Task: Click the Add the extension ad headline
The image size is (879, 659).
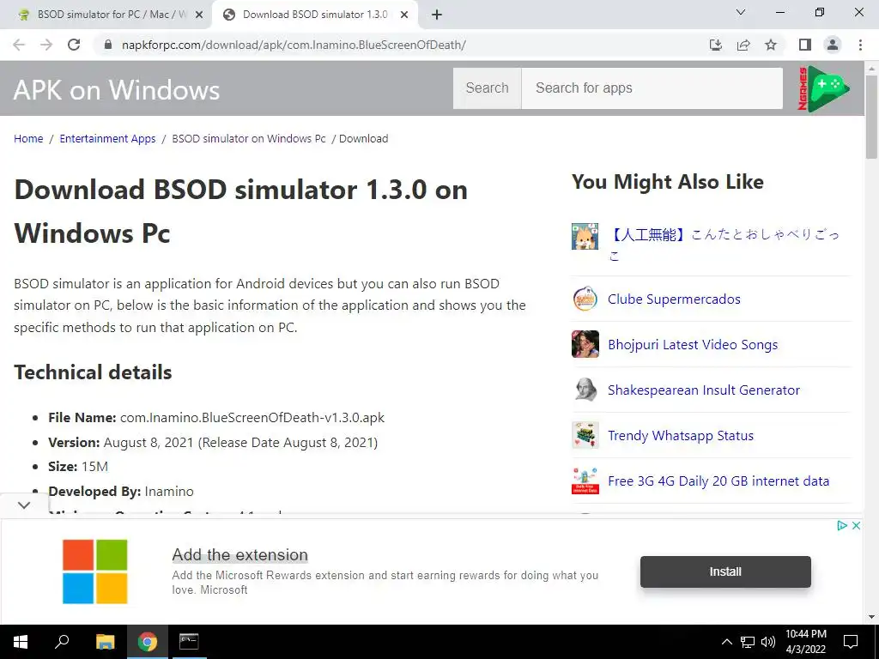Action: (240, 555)
